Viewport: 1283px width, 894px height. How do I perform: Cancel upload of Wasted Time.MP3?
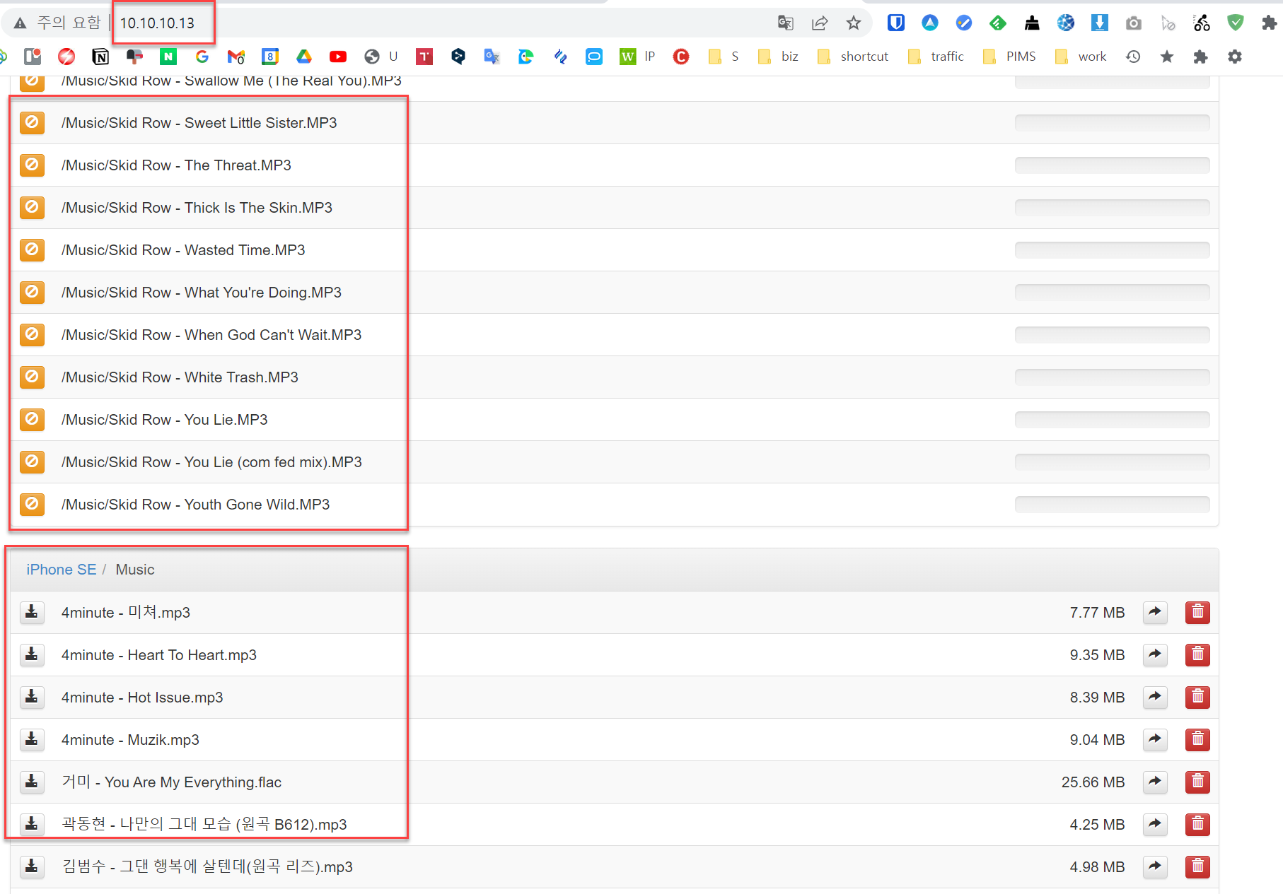point(32,249)
